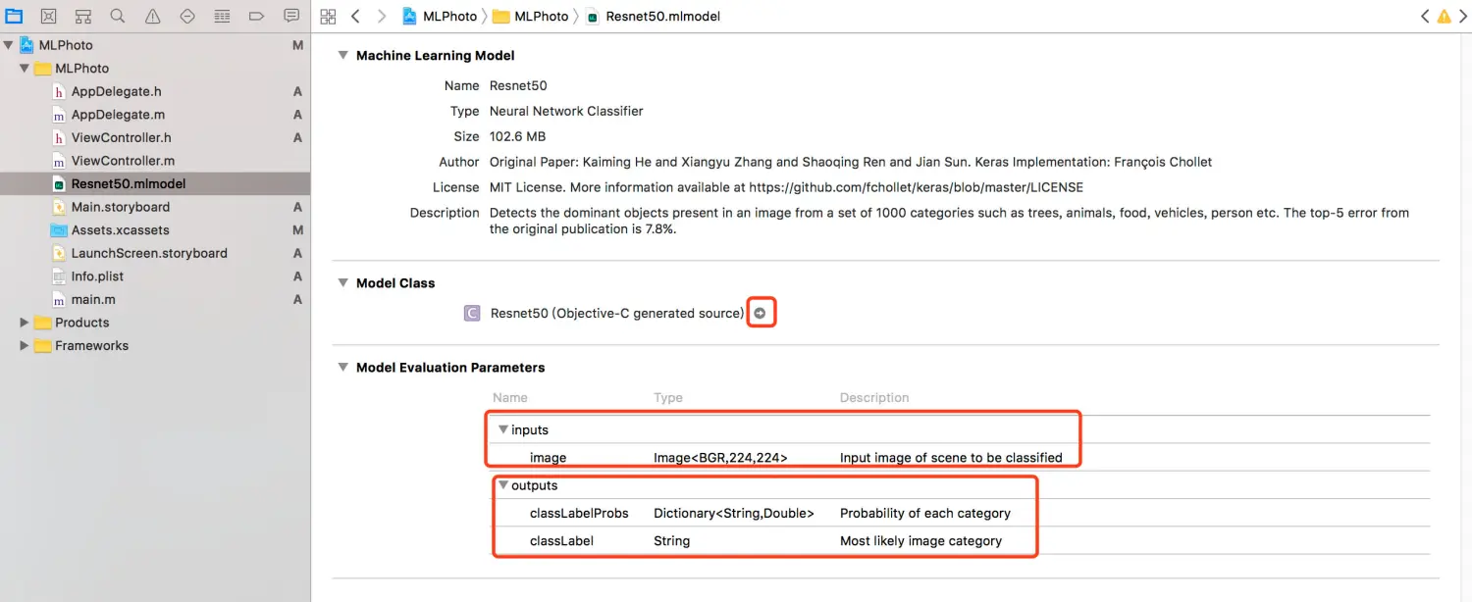Click the yellow warning icon in jump bar
This screenshot has height=602, width=1472.
point(1444,16)
